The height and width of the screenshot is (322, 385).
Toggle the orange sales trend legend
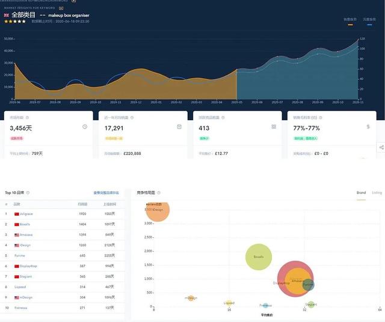click(350, 22)
